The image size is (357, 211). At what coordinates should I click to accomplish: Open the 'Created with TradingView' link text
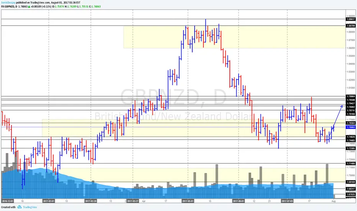[x=19, y=207]
